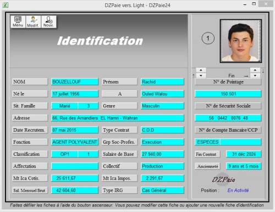This screenshot has height=212, width=275.
Task: Click the left spinner down arrow
Action: [201, 75]
